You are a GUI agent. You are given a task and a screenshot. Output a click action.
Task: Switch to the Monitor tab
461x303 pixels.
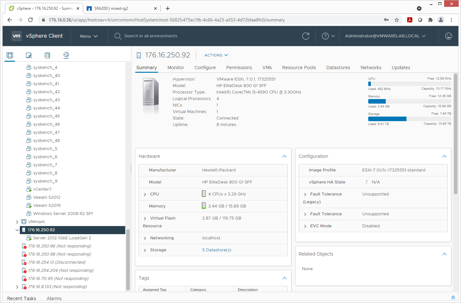[176, 68]
